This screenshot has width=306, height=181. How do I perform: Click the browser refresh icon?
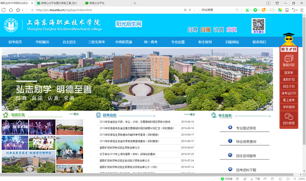3,10
